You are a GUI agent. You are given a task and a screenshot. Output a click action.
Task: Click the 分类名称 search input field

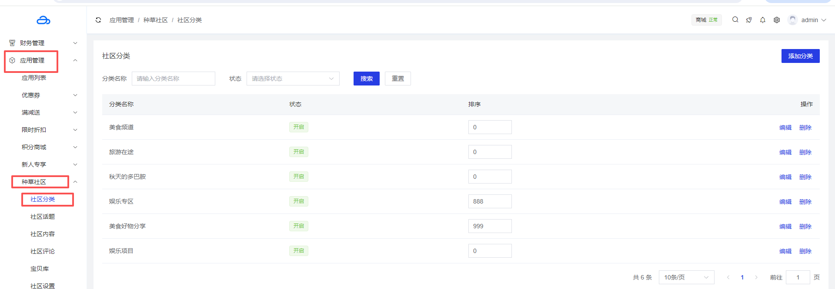coord(173,79)
